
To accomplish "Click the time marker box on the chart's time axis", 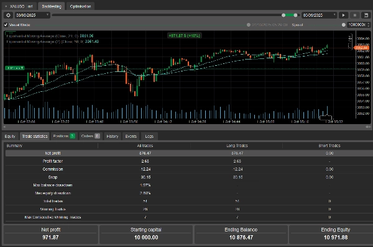I will click(325, 117).
